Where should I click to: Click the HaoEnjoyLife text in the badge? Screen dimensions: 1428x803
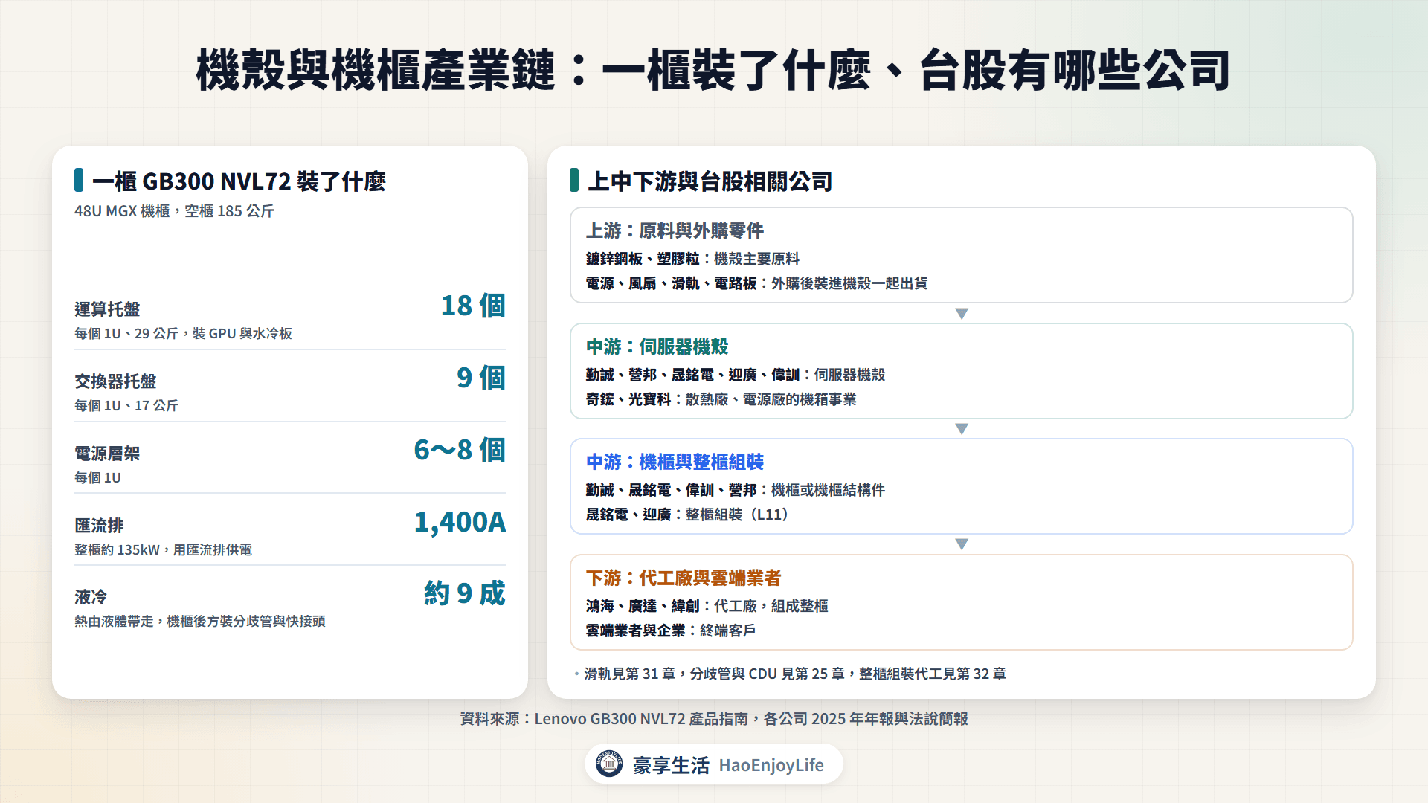coord(771,765)
